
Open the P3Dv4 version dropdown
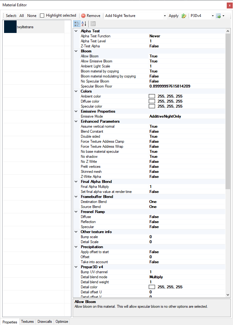213,16
